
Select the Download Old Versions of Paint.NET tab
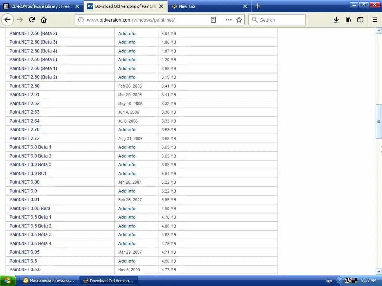(x=125, y=6)
